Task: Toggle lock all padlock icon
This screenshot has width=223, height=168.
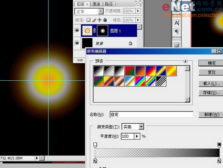Action: [105, 20]
